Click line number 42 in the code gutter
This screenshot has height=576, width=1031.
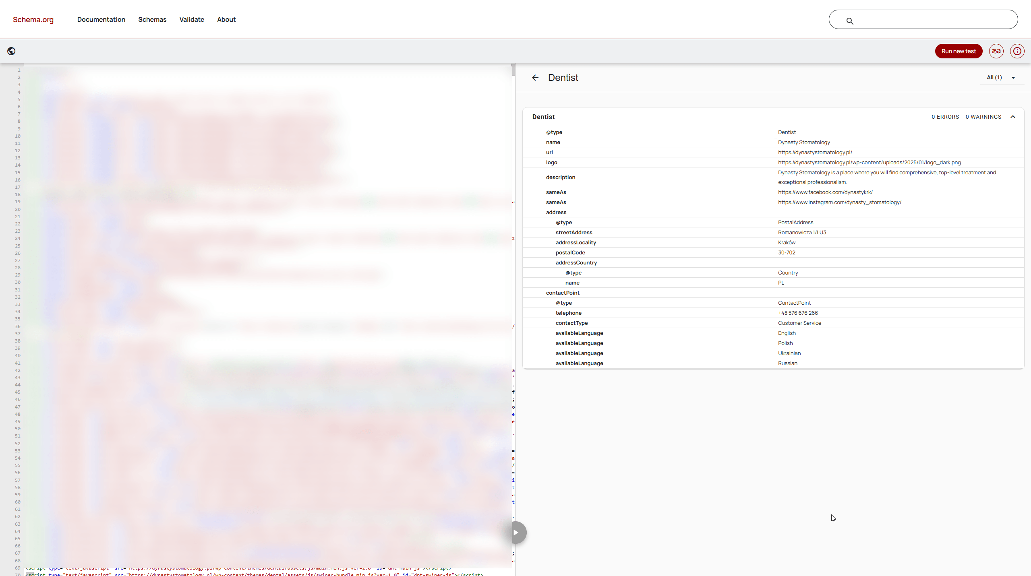pos(18,370)
